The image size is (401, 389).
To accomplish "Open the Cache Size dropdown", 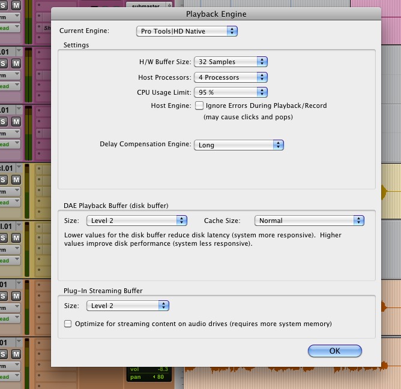I will 309,221.
